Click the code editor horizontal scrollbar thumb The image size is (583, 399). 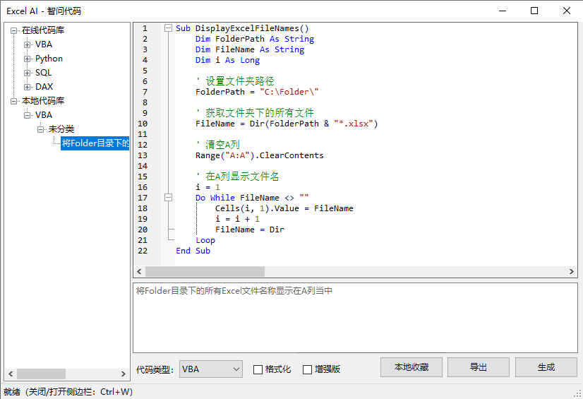tap(205, 271)
